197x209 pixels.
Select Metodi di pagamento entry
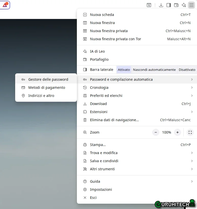(x=47, y=88)
